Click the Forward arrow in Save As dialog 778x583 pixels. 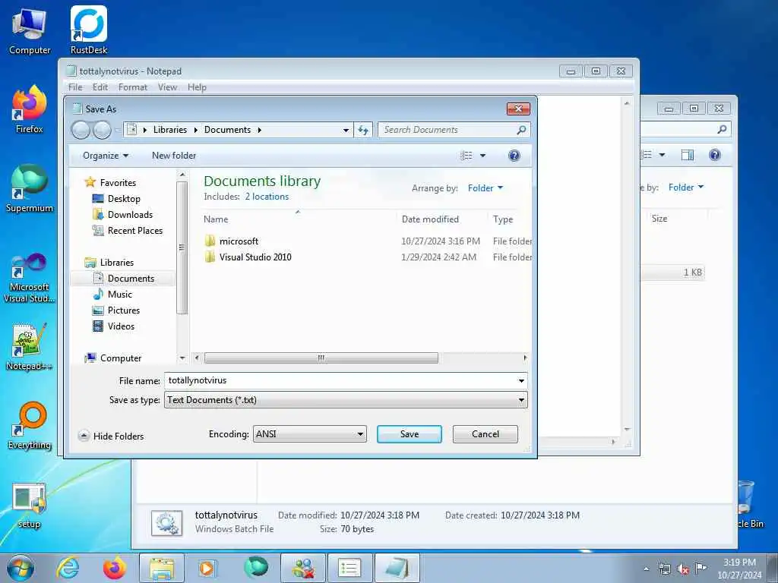(103, 131)
